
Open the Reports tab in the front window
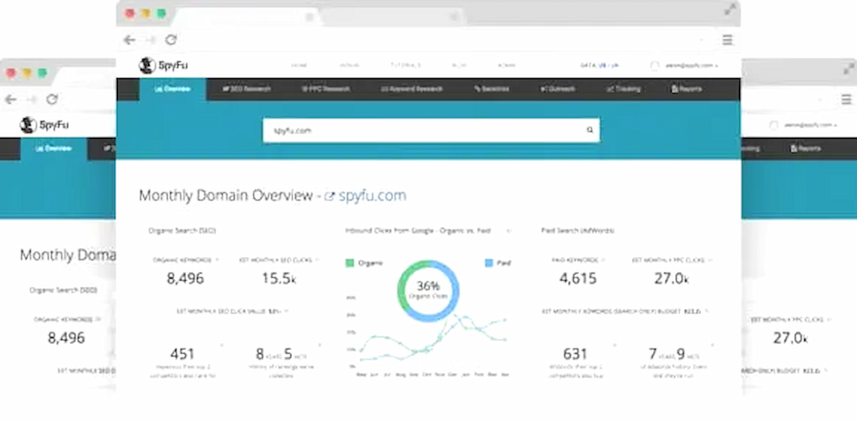(686, 89)
